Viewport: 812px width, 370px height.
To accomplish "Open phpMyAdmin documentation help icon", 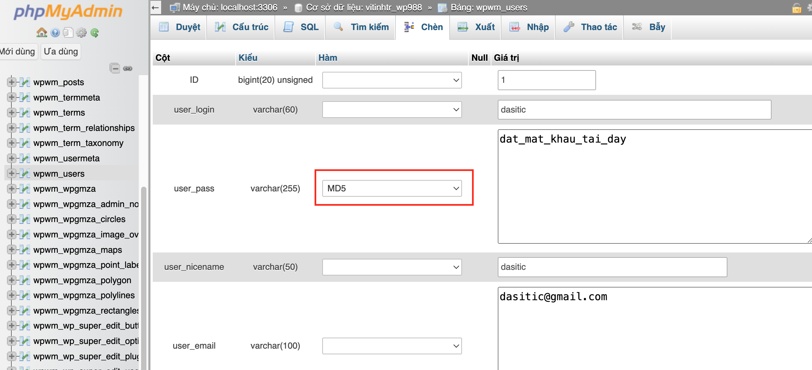I will 55,32.
